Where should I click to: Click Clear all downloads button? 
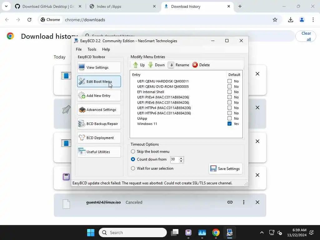(306, 36)
